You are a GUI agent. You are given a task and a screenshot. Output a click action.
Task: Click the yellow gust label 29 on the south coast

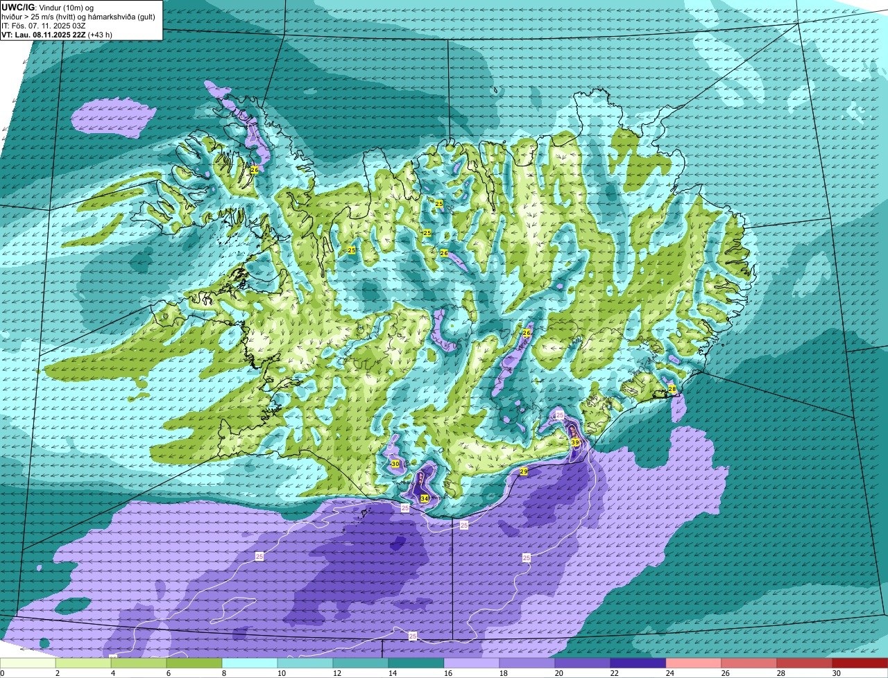(524, 471)
